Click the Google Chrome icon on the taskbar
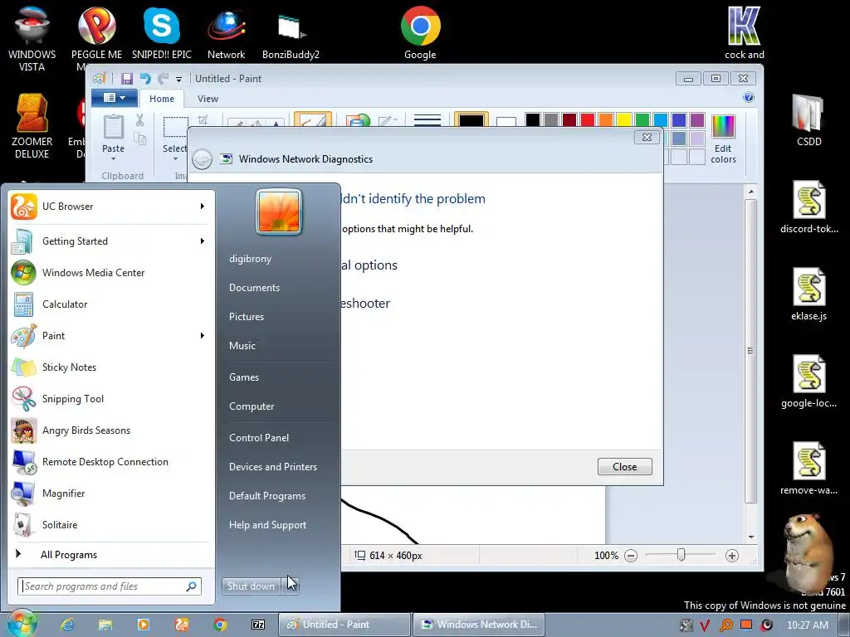Viewport: 850px width, 637px height. click(219, 625)
